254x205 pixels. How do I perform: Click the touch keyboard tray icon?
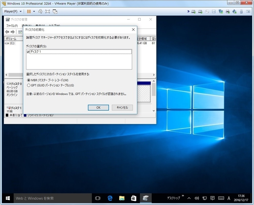(221, 198)
